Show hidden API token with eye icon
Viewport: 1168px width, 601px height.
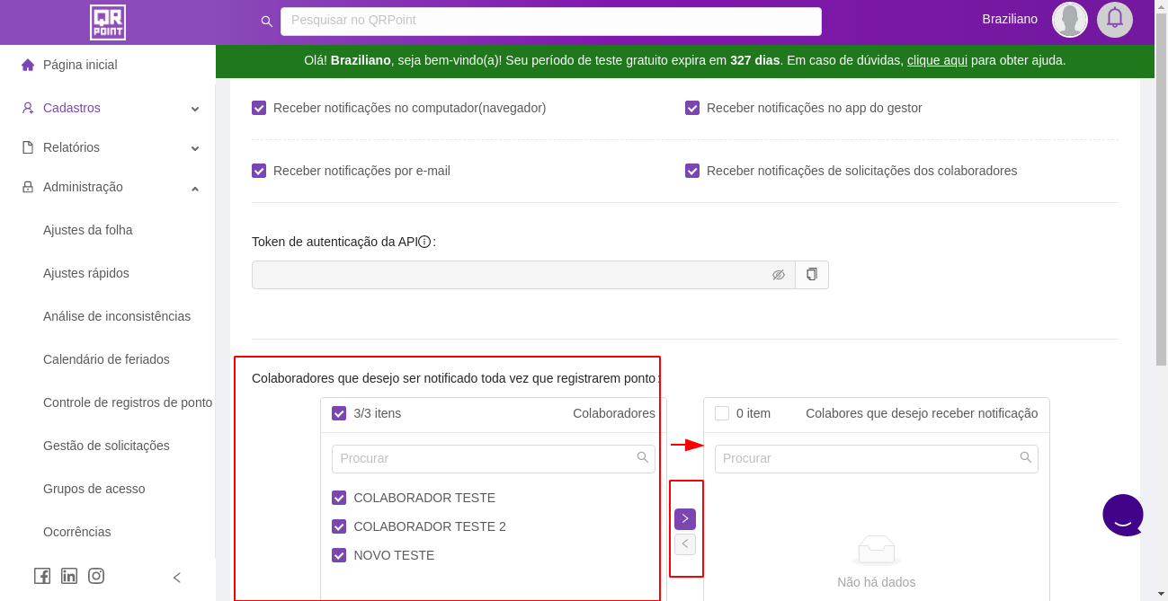[x=779, y=275]
